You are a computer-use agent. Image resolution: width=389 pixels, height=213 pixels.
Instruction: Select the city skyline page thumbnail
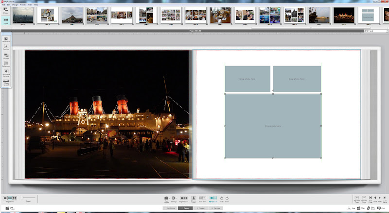coord(23,15)
